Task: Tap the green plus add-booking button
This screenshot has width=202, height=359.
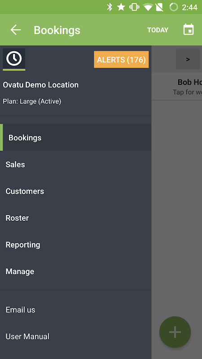Action: tap(175, 332)
